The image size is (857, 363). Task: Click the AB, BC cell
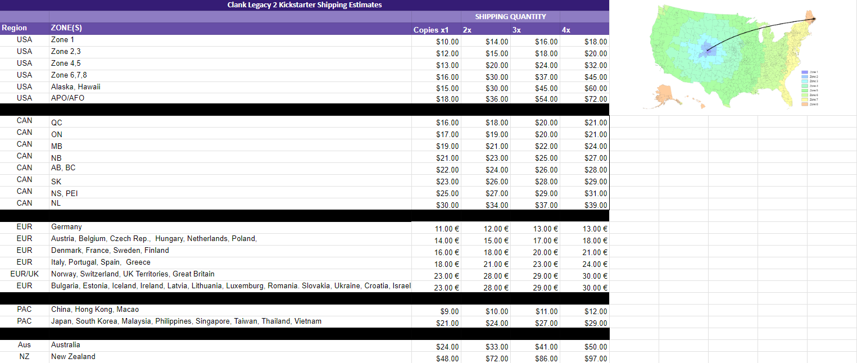click(230, 168)
